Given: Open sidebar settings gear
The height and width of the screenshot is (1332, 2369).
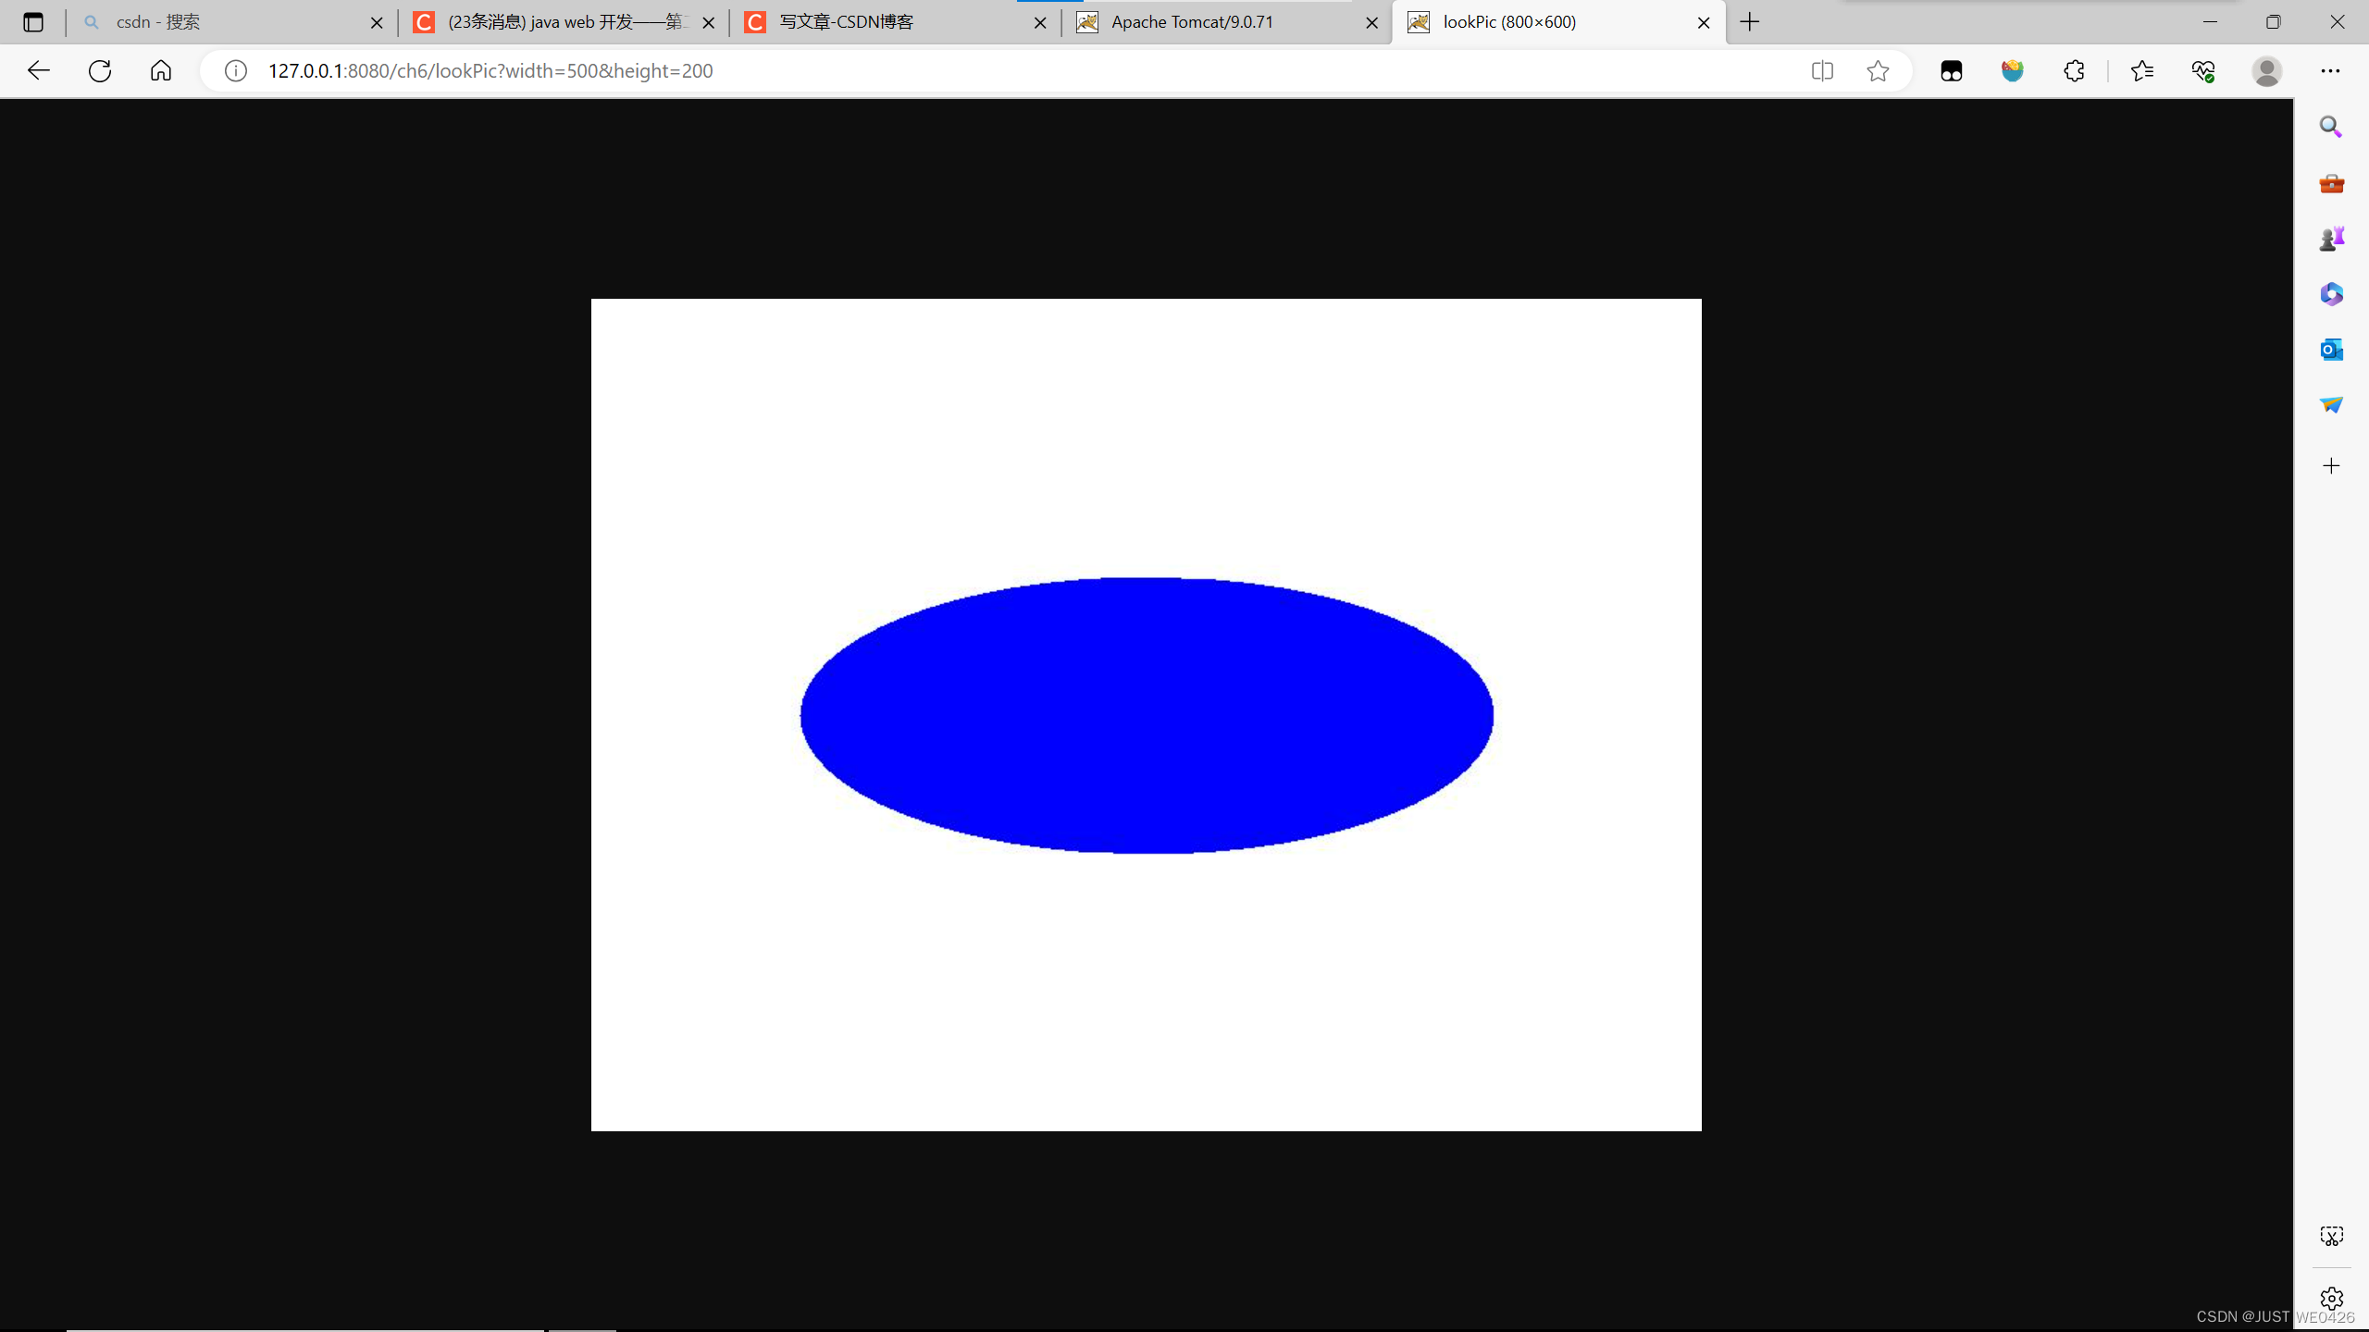Looking at the screenshot, I should click(x=2331, y=1298).
